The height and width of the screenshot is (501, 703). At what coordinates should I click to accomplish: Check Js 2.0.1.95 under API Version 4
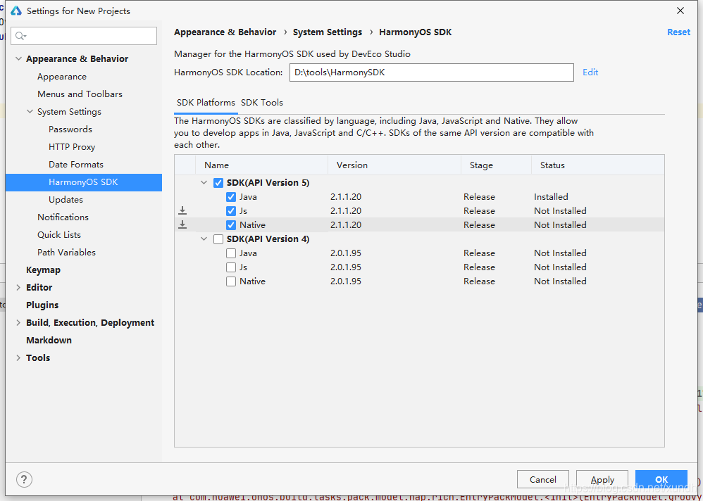(231, 267)
